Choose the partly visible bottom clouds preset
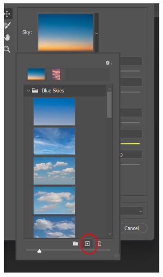 pos(54,227)
